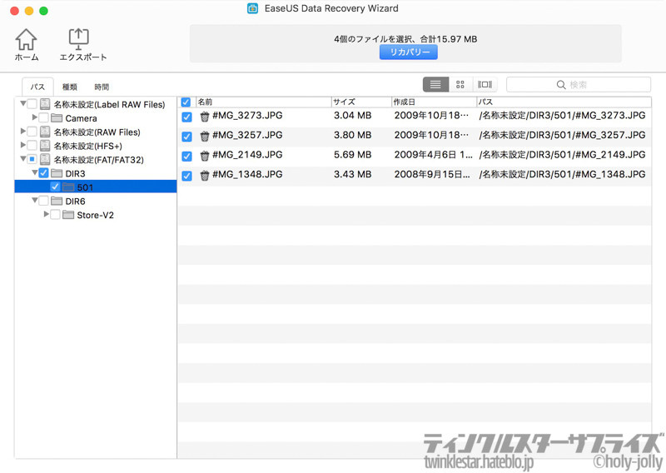Click the 2009年4月6日 date cell
Screen dimensions: 666x473
click(433, 155)
